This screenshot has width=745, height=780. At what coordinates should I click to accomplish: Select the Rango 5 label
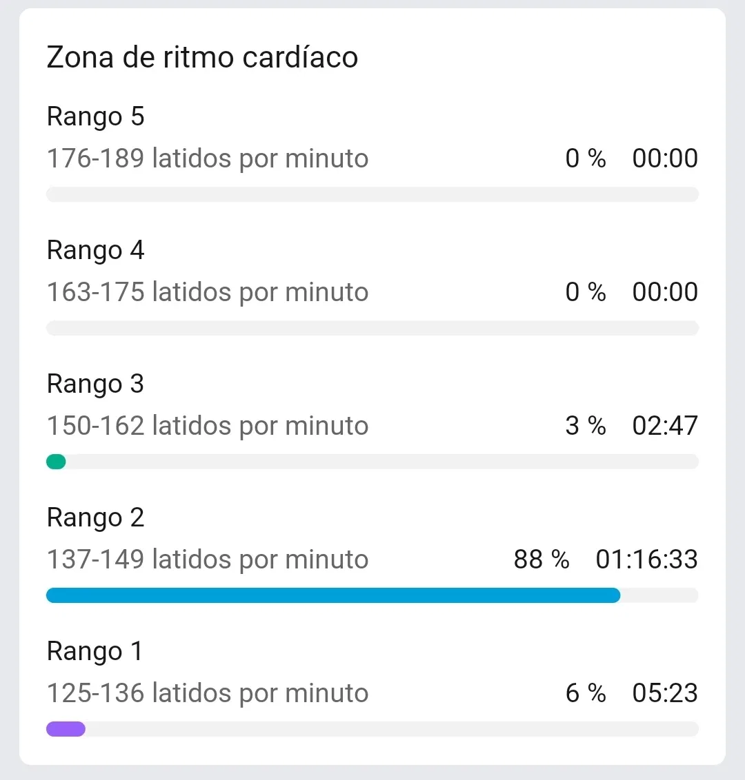[96, 117]
